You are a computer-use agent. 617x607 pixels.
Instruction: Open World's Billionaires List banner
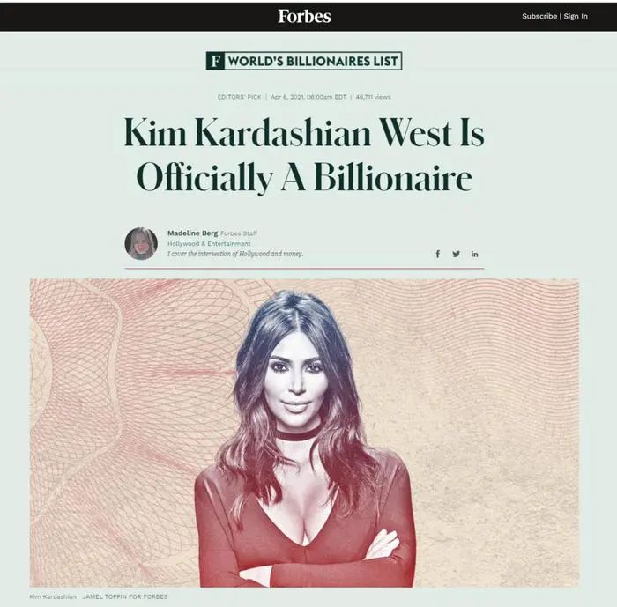pos(304,61)
